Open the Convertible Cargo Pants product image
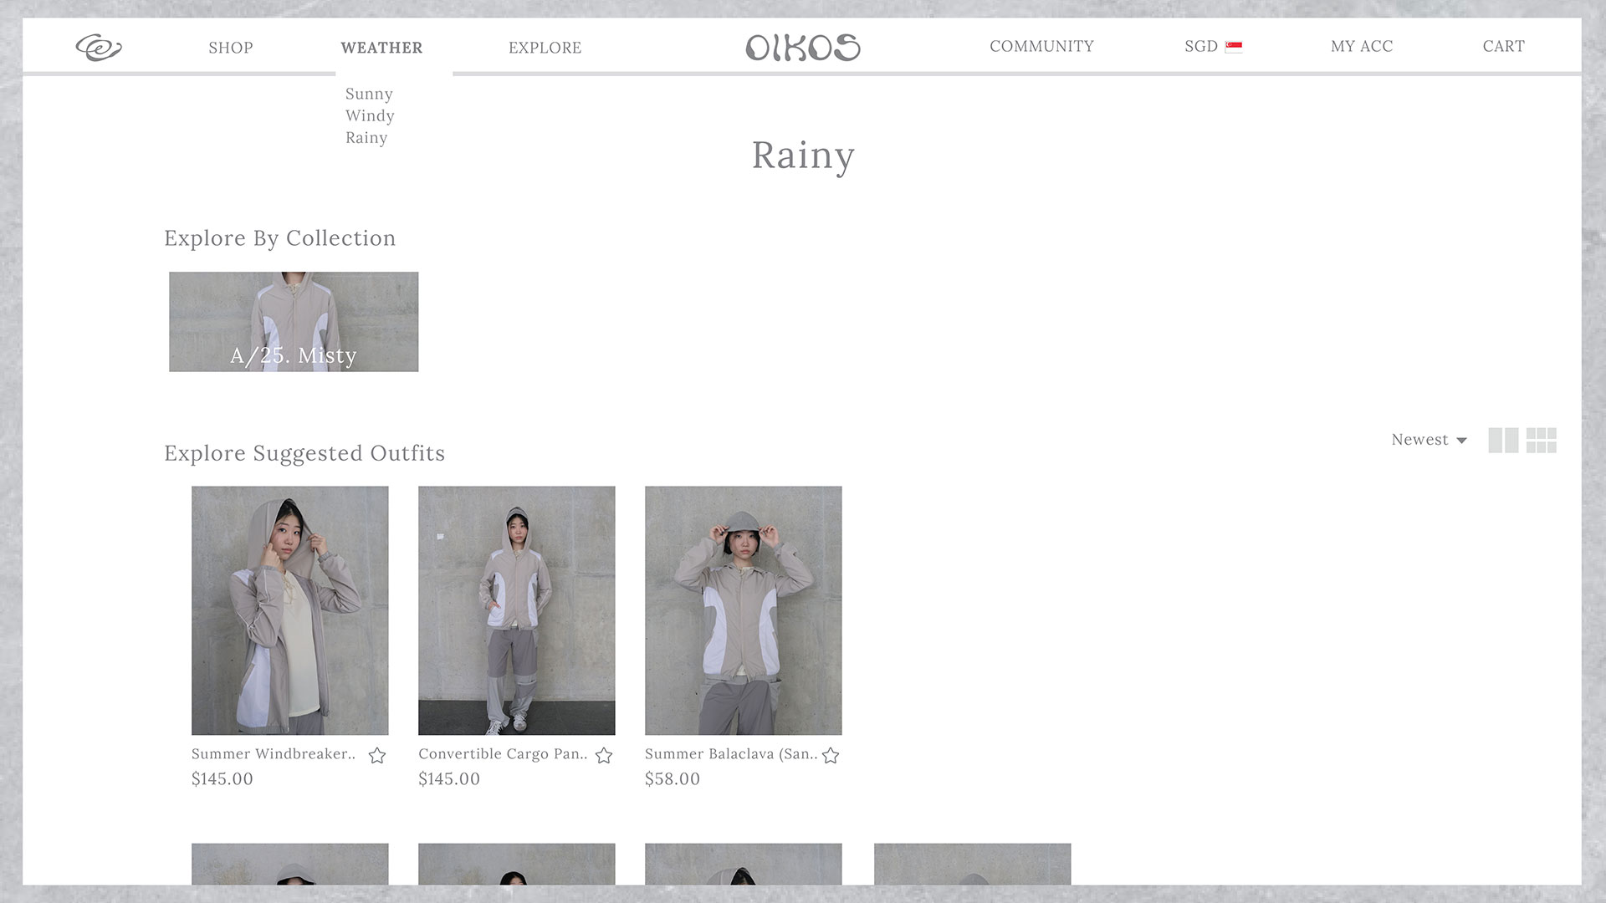 pyautogui.click(x=516, y=610)
